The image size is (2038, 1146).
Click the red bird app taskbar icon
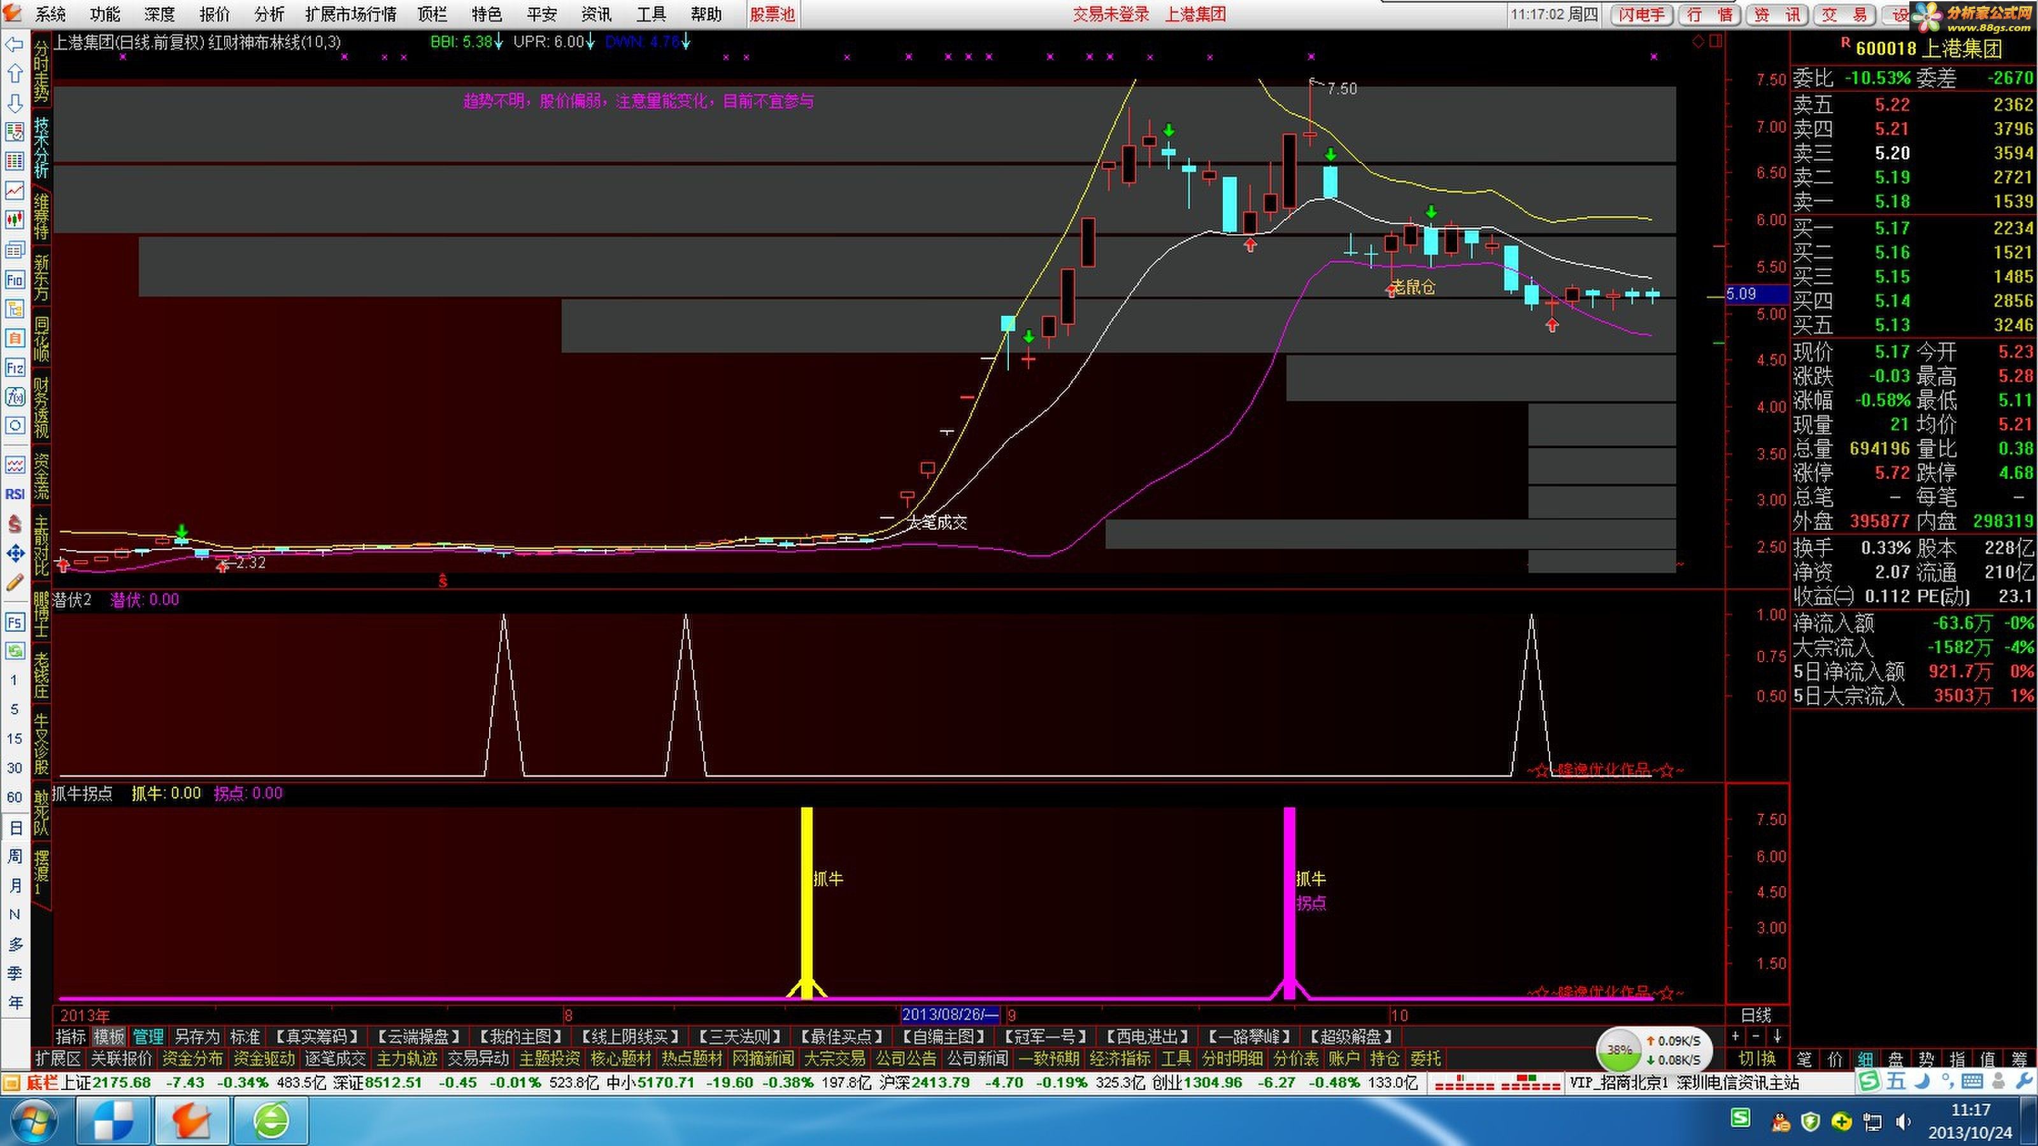190,1121
